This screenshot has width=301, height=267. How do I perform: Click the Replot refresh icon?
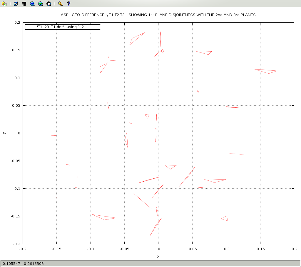pyautogui.click(x=16, y=4)
